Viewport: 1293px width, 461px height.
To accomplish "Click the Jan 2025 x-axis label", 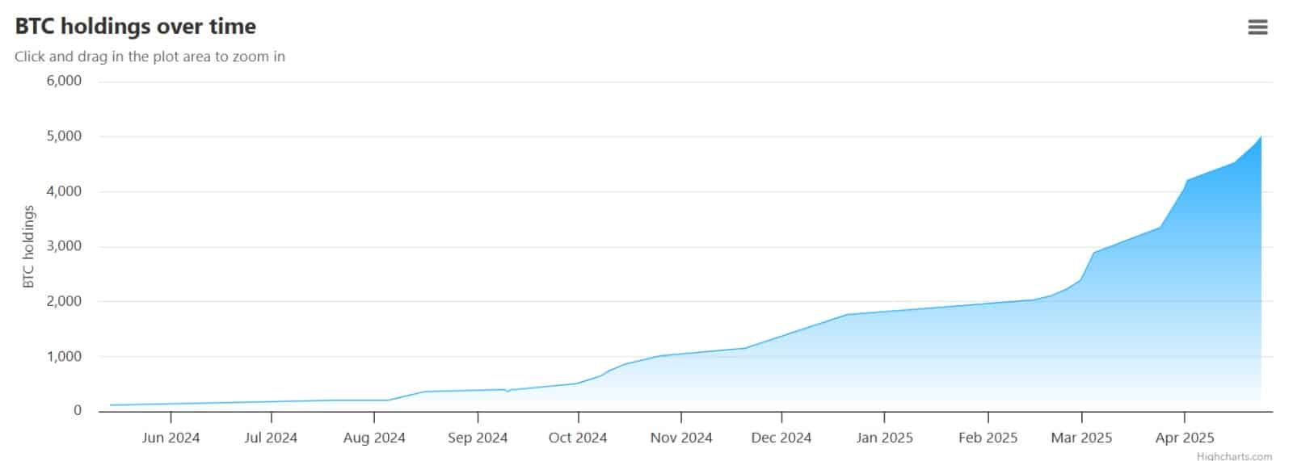I will click(x=885, y=438).
